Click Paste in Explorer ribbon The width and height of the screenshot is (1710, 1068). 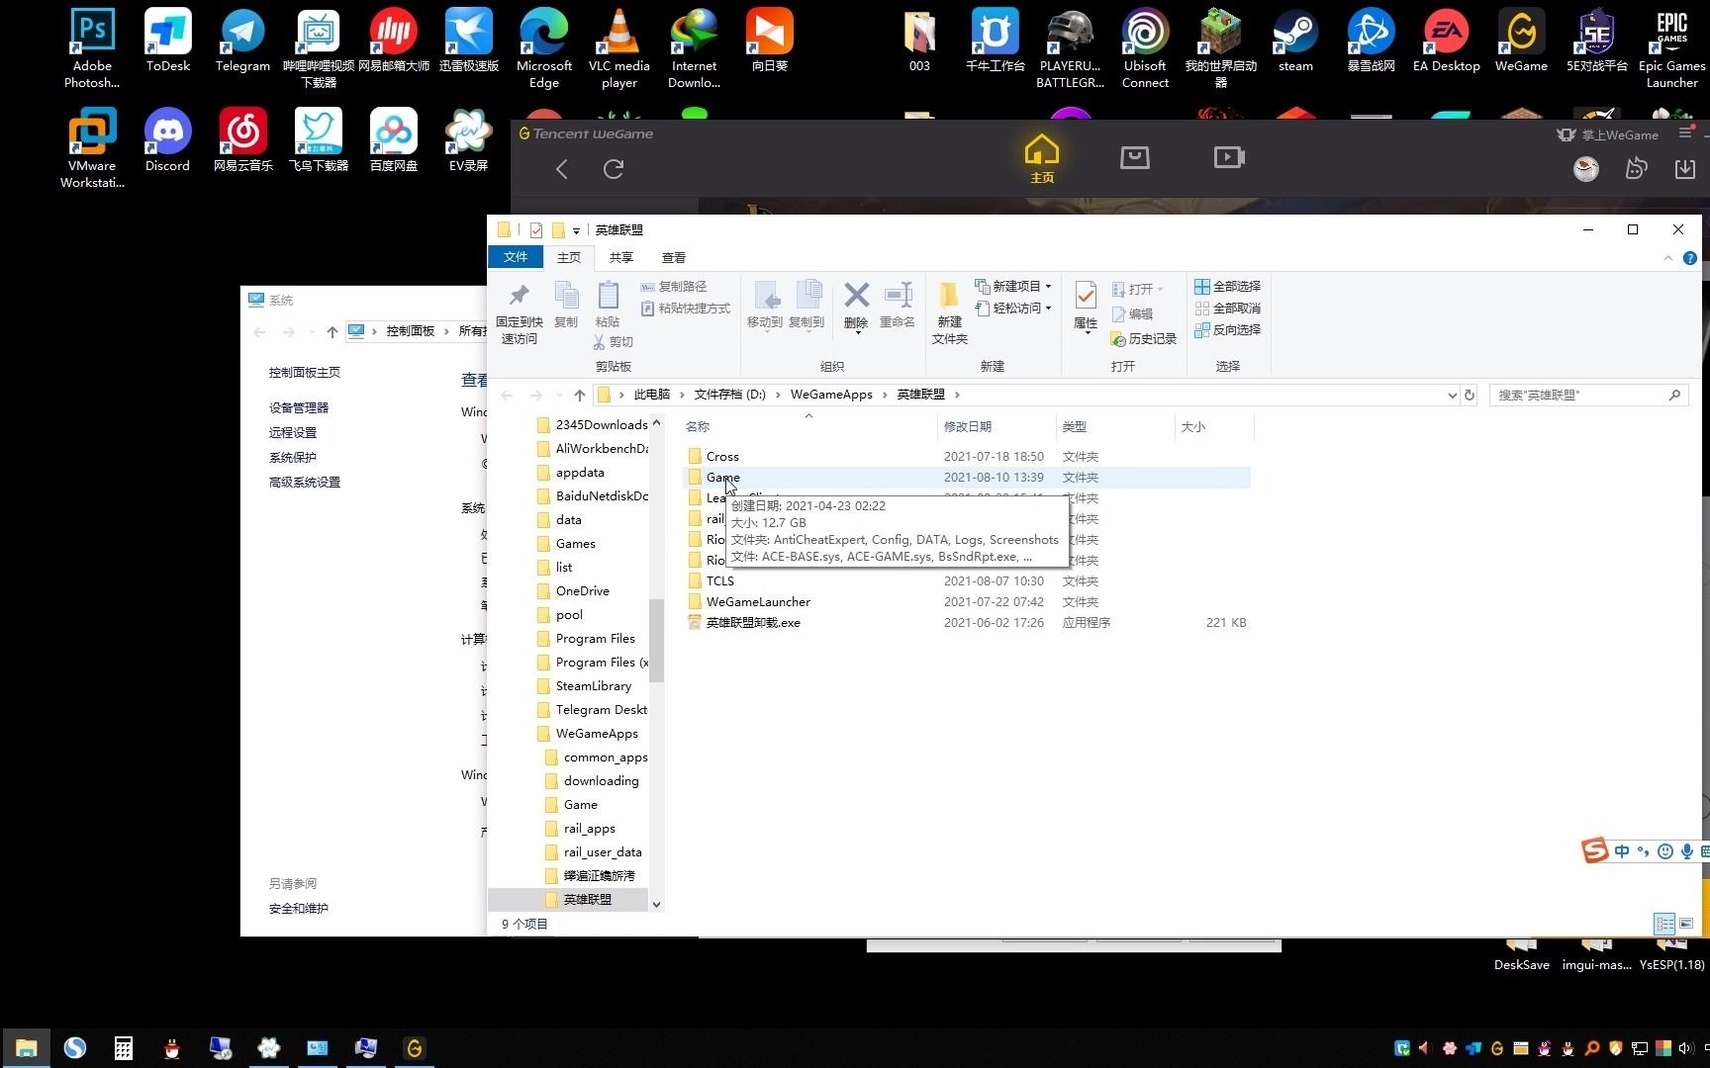(x=608, y=305)
